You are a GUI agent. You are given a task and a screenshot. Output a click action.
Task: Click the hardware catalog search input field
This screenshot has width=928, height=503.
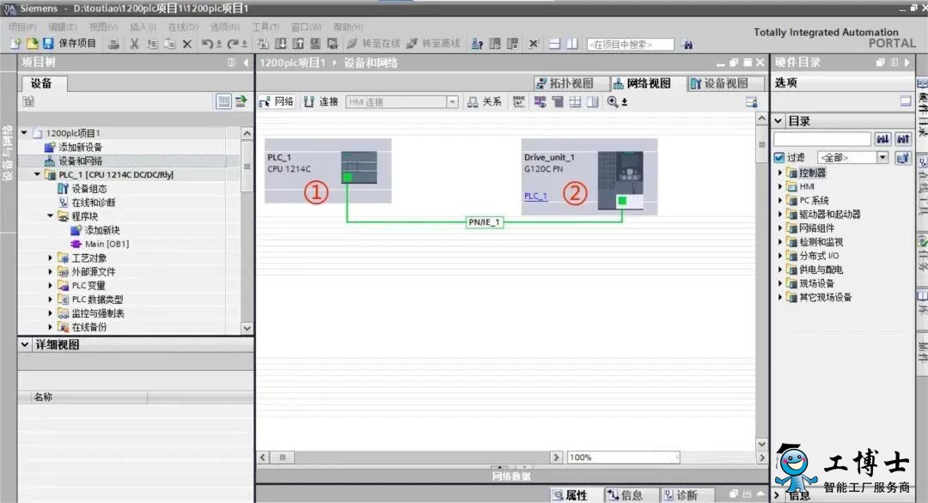click(x=822, y=139)
